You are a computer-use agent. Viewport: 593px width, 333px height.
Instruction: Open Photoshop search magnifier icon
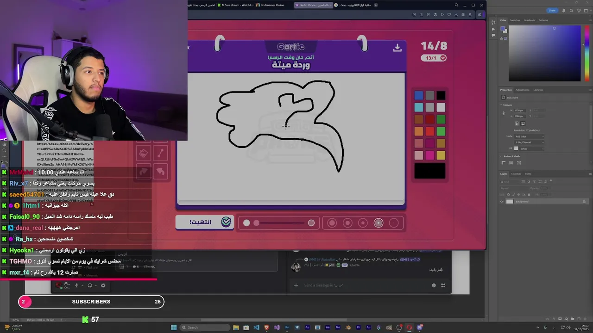(571, 11)
